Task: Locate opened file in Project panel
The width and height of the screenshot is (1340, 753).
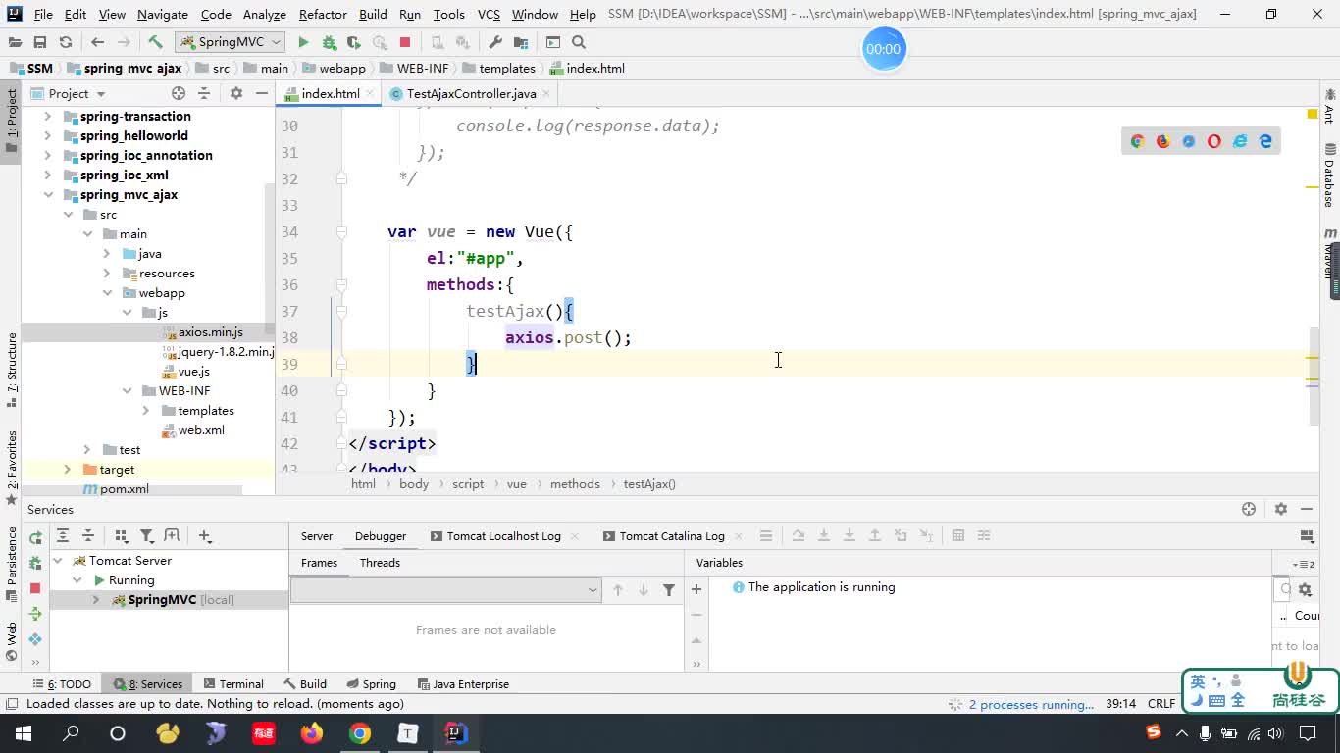Action: [179, 93]
